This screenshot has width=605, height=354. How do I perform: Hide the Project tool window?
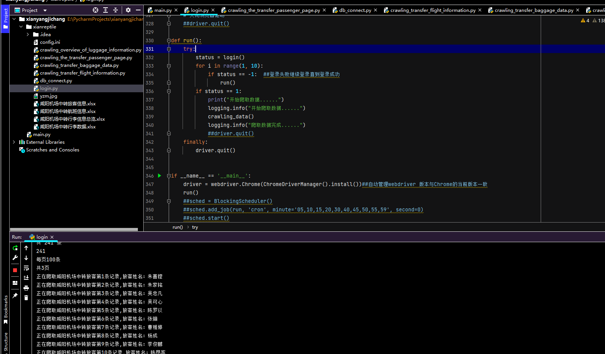point(138,10)
